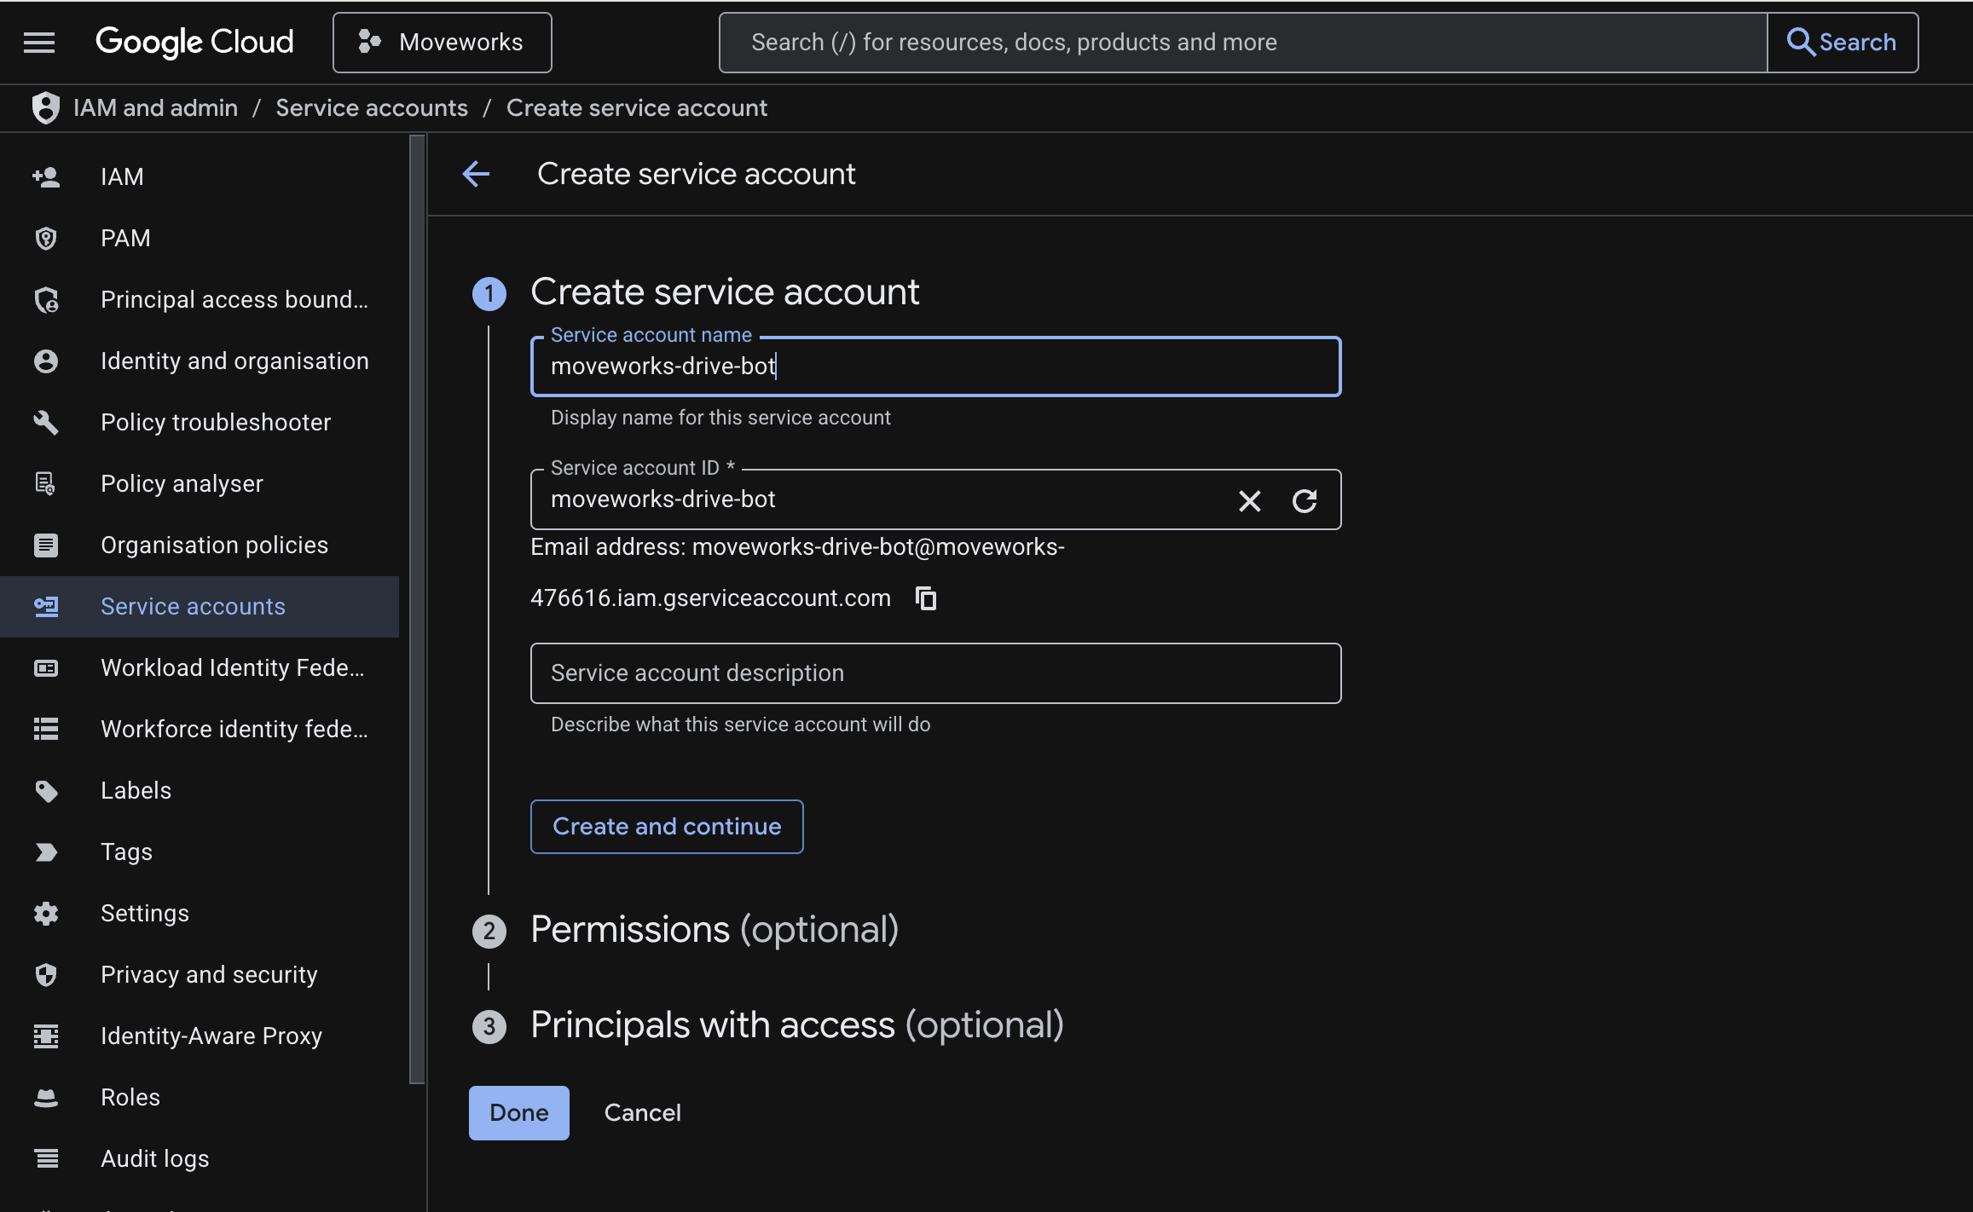1973x1212 pixels.
Task: Open the Moveworks project picker
Action: pyautogui.click(x=442, y=42)
